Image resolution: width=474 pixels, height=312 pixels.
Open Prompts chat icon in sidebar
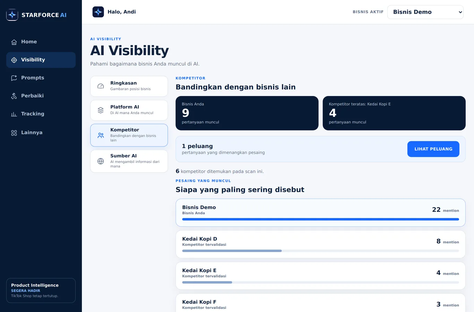click(x=14, y=78)
